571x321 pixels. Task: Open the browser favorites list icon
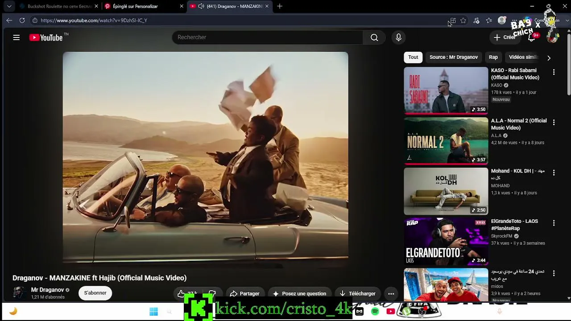pos(489,21)
